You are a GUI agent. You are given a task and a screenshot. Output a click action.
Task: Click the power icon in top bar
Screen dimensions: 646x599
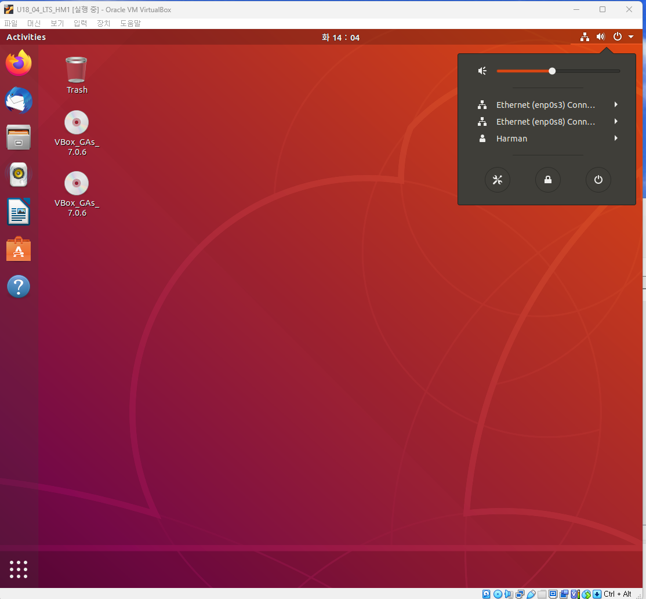click(617, 37)
